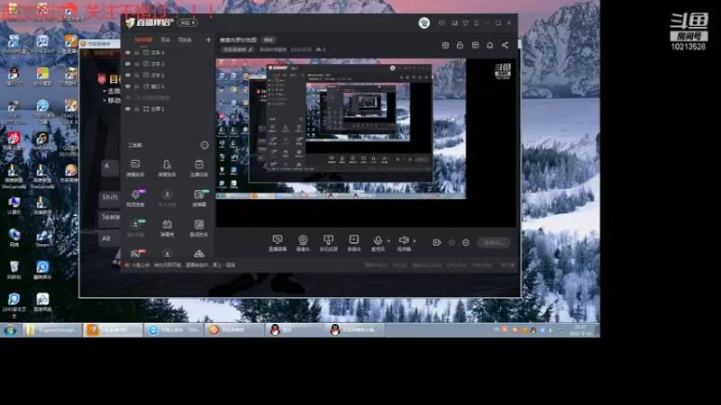Add a 摄像头 camera source
This screenshot has height=405, width=721.
[x=303, y=243]
